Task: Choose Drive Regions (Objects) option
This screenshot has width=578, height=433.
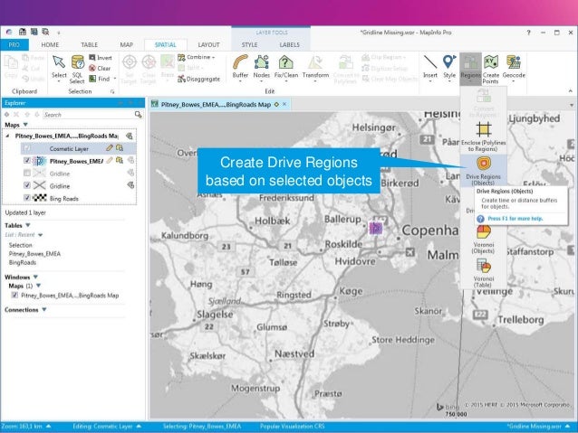Action: [x=483, y=170]
